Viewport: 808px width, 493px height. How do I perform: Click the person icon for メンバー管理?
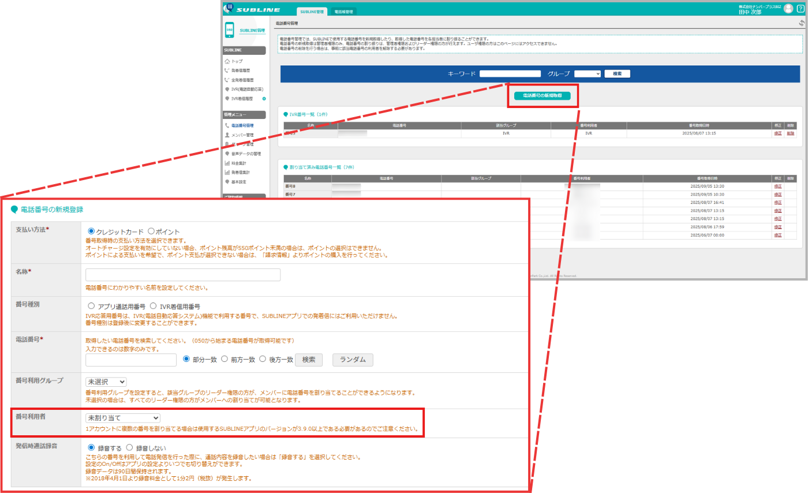tap(227, 135)
